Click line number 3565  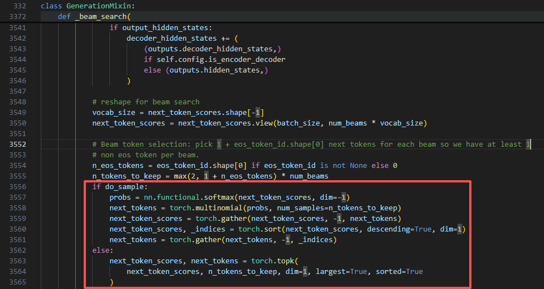(17, 282)
